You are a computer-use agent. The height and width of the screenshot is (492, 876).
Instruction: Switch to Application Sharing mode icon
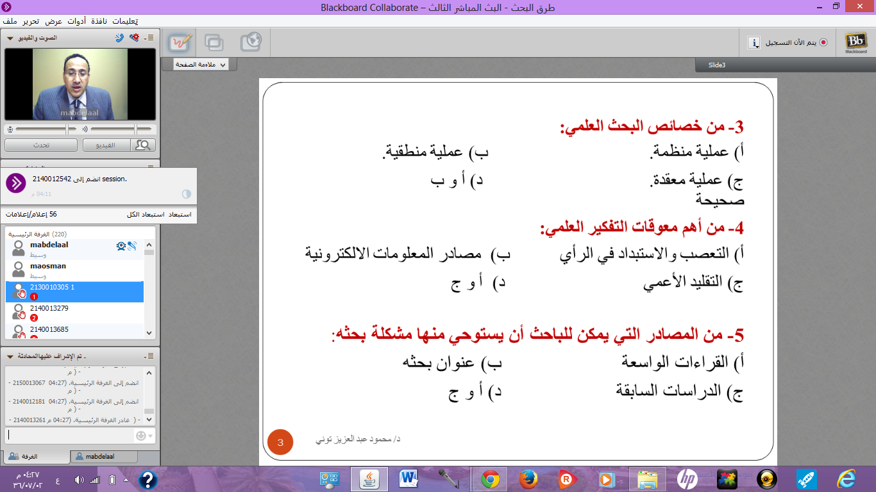(214, 43)
